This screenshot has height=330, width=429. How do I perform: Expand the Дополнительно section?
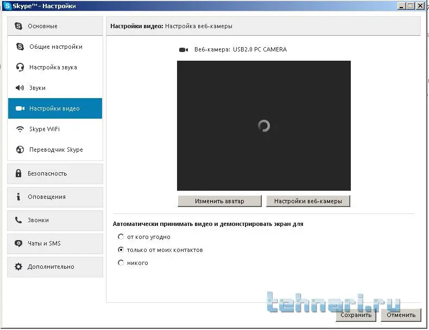pos(55,267)
